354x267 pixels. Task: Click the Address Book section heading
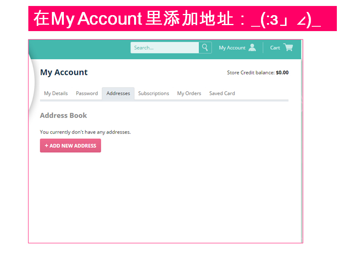[x=63, y=116]
